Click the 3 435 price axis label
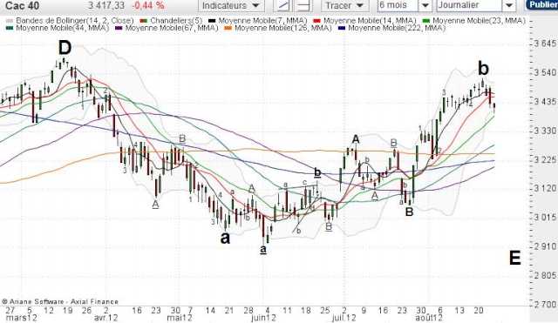Screen dimensions: 558x323 [x=545, y=102]
